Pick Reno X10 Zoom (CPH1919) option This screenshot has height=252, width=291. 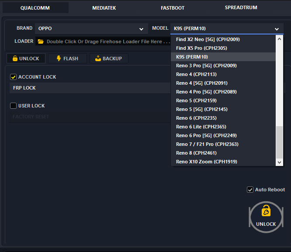(x=200, y=162)
